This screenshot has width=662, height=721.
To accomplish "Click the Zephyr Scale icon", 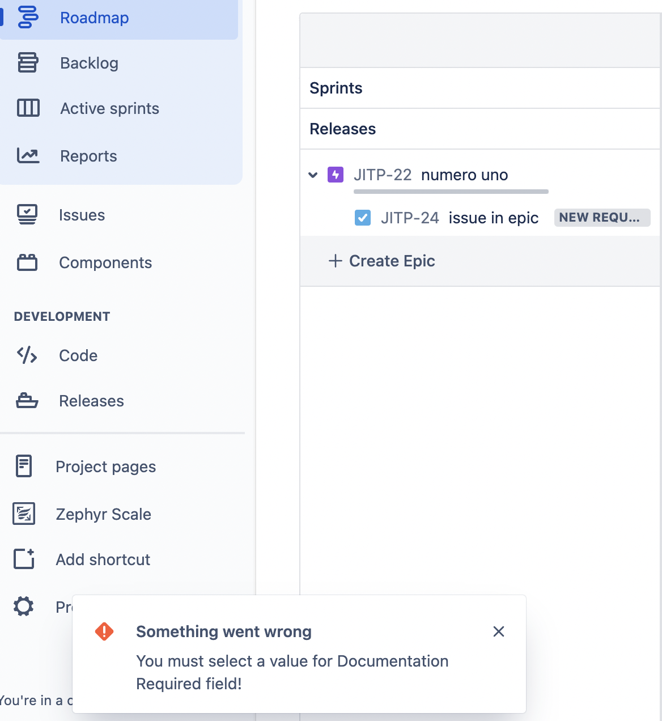I will (24, 514).
